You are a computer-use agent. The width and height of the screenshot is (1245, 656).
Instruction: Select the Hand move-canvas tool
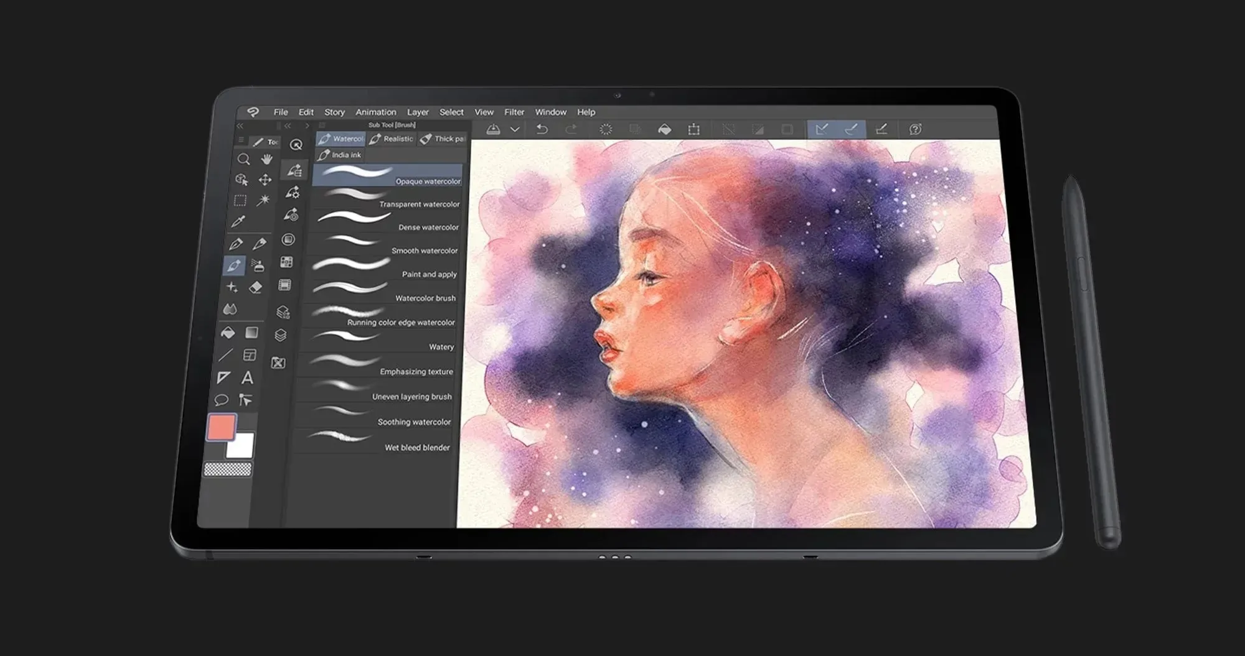(266, 159)
